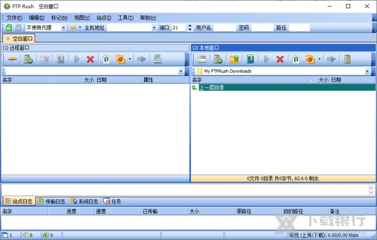Screen dimensions: 377x240
Task: Click the port number stepper arrows
Action: (x=190, y=28)
